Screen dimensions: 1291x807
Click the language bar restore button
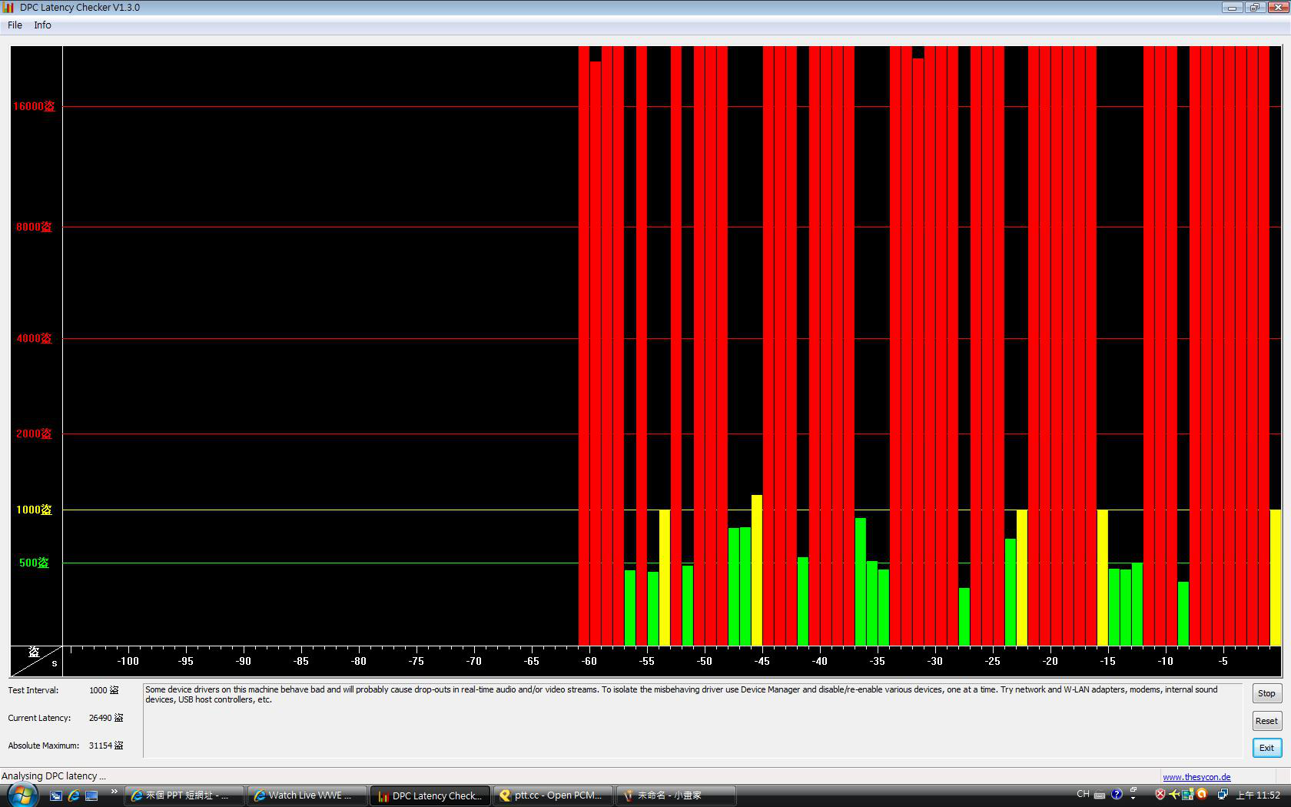click(x=1133, y=790)
